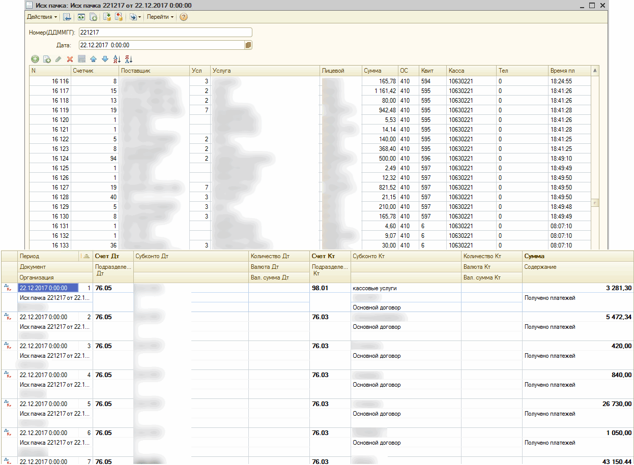
Task: Click the Номер(ДДММГГ) input field
Action: (x=165, y=33)
